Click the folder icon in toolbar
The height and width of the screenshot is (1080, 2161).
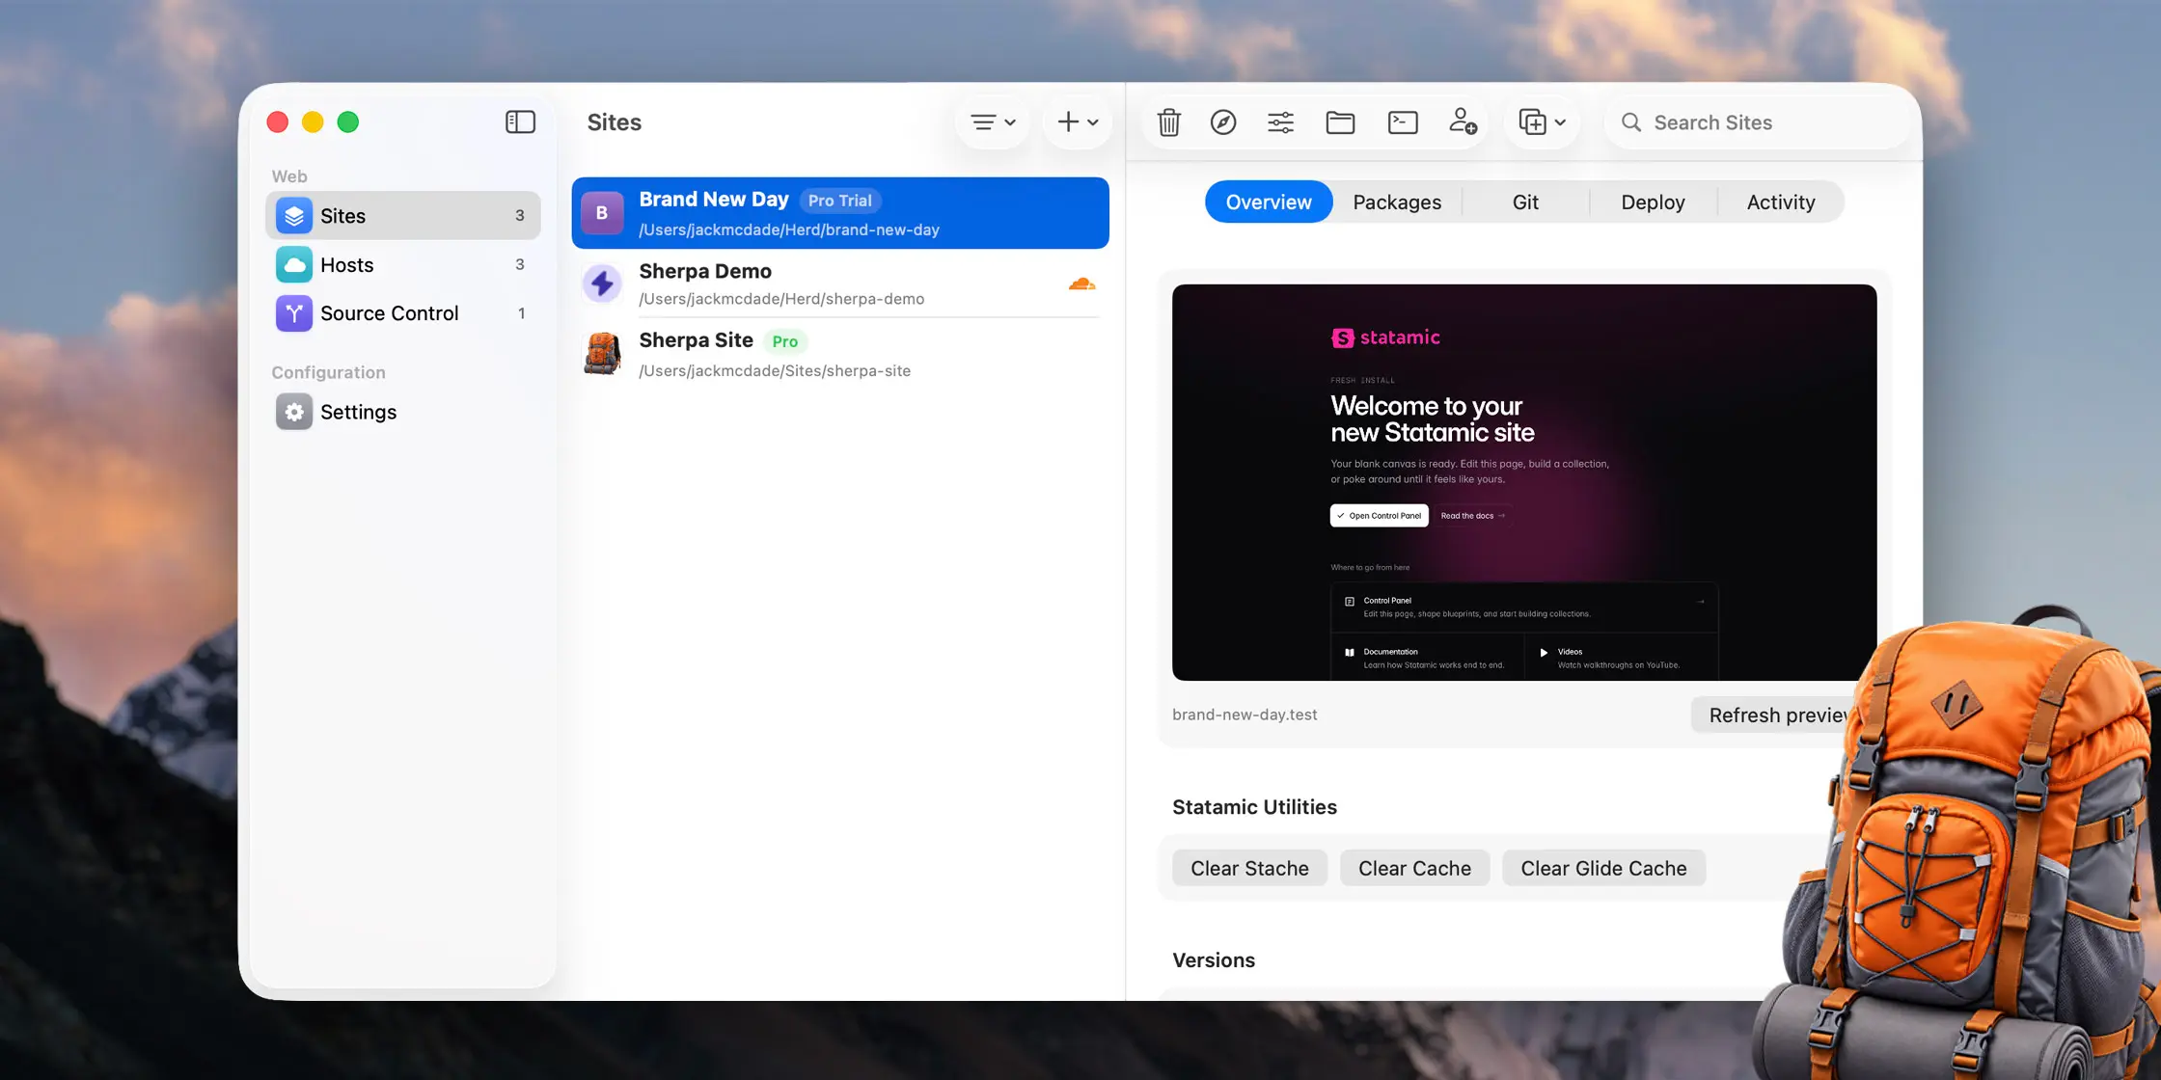point(1340,122)
